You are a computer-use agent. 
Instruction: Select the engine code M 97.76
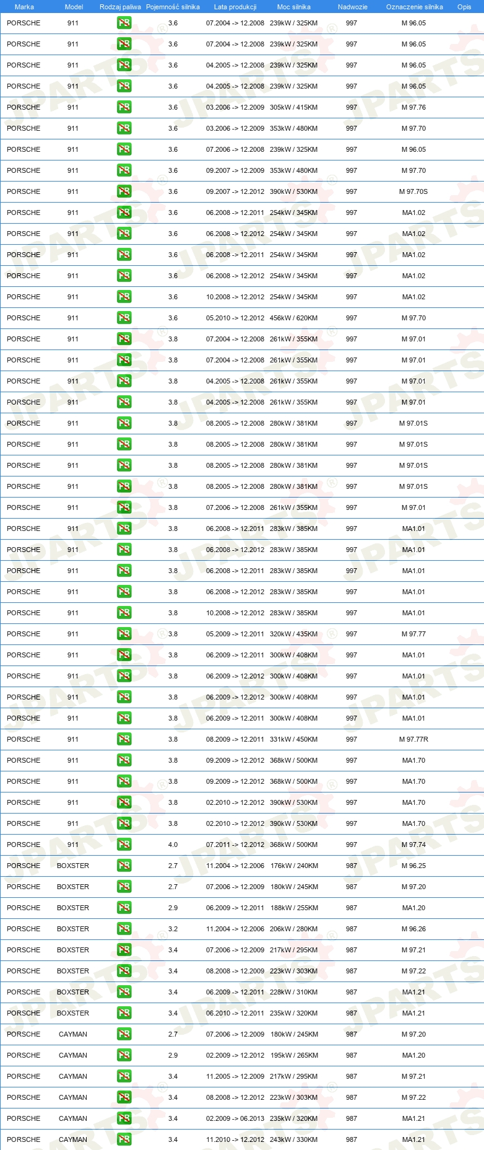413,107
